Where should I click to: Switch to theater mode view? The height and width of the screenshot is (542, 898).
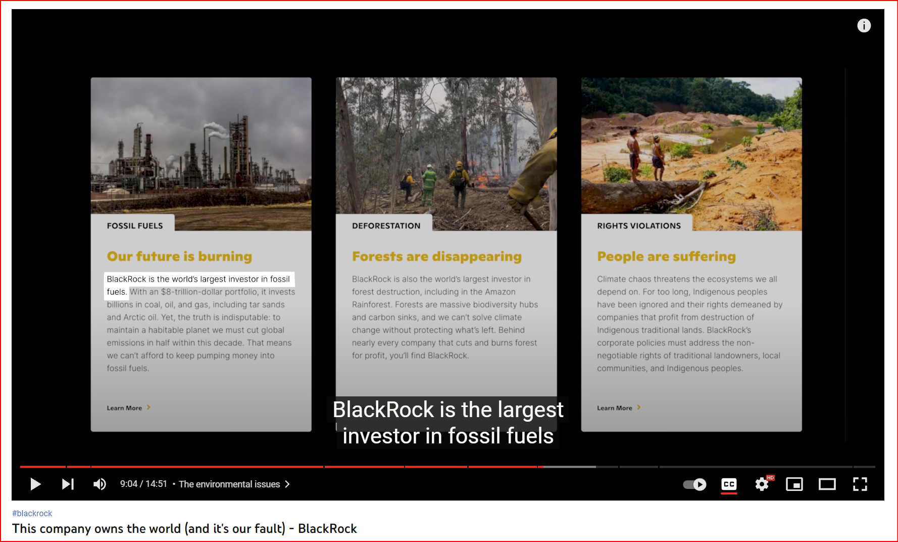click(827, 484)
